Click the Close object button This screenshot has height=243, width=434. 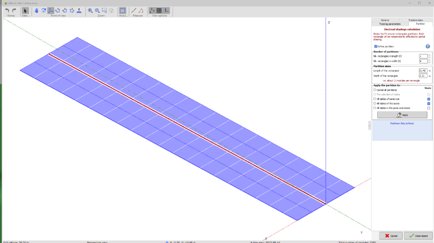point(418,236)
